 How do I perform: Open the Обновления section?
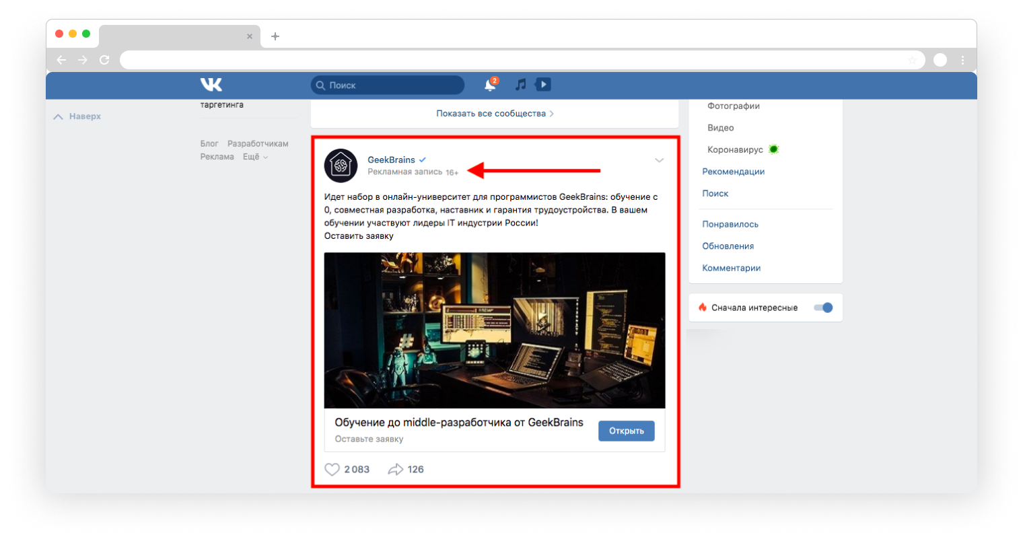[728, 246]
